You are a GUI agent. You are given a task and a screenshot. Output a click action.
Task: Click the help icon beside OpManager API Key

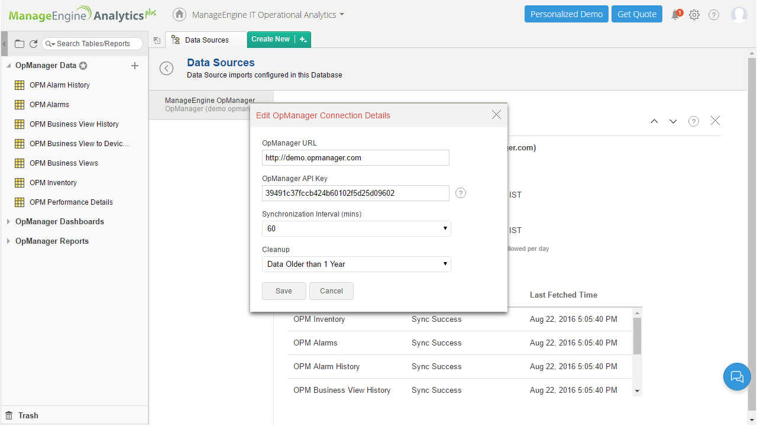[460, 193]
